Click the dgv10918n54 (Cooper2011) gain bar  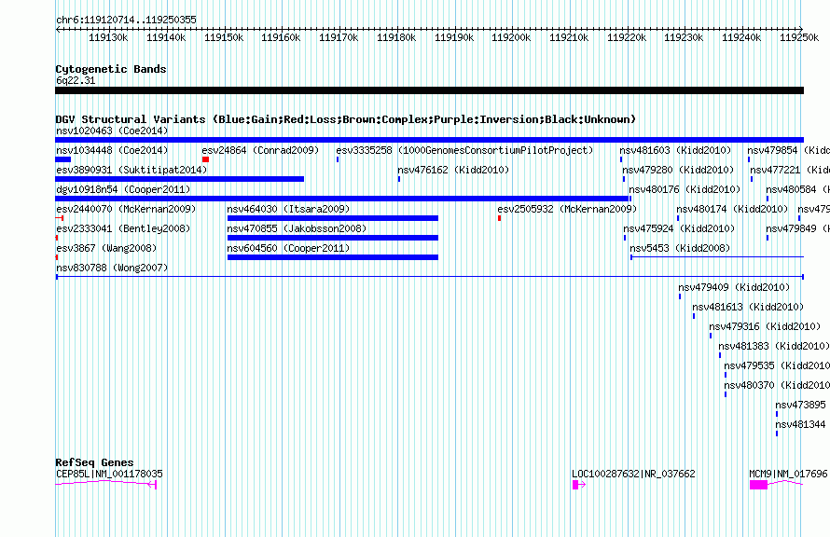coord(342,199)
